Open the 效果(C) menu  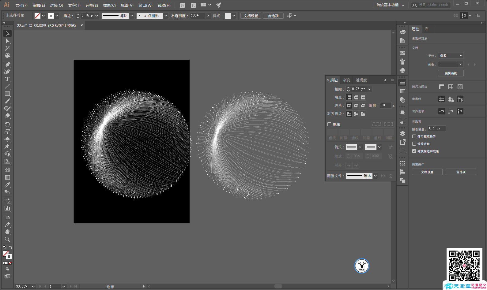109,5
